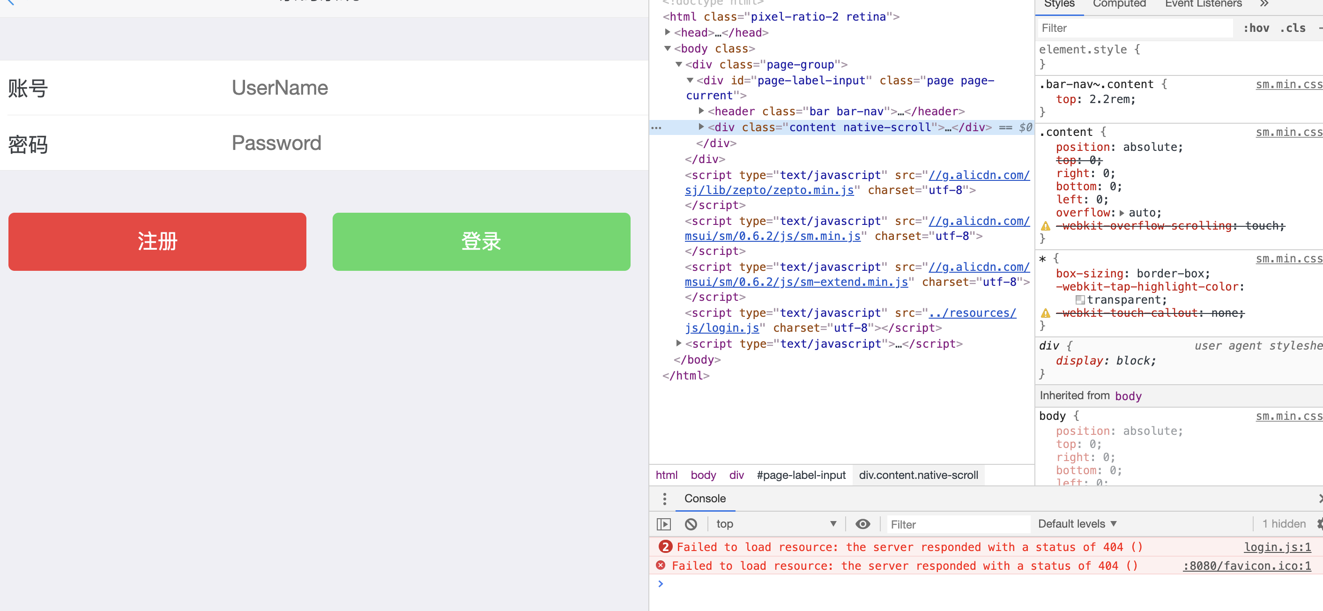Click the red error count badge for login.js
This screenshot has height=611, width=1323.
click(x=665, y=547)
